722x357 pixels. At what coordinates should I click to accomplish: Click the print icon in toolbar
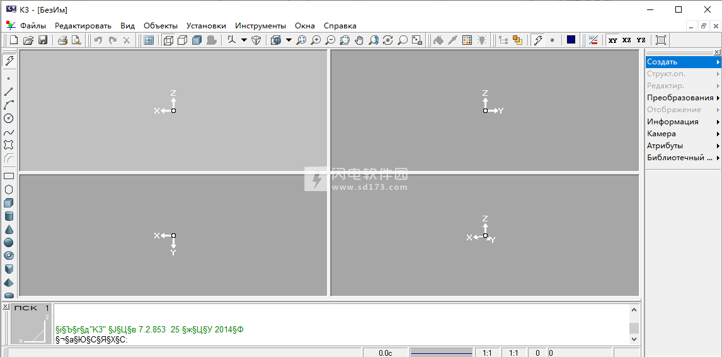[62, 40]
